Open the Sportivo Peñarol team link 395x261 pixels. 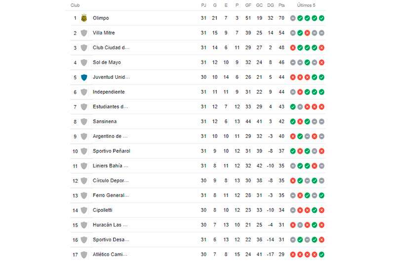click(x=112, y=151)
